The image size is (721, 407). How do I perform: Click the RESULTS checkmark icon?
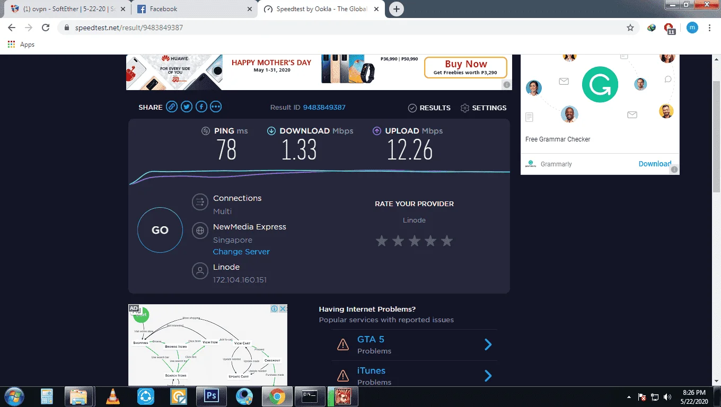coord(412,108)
